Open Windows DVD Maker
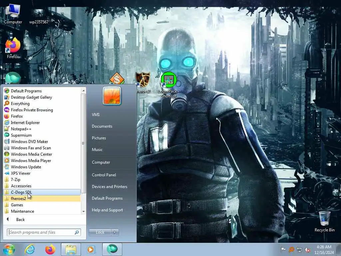Image resolution: width=341 pixels, height=256 pixels. pyautogui.click(x=42, y=141)
